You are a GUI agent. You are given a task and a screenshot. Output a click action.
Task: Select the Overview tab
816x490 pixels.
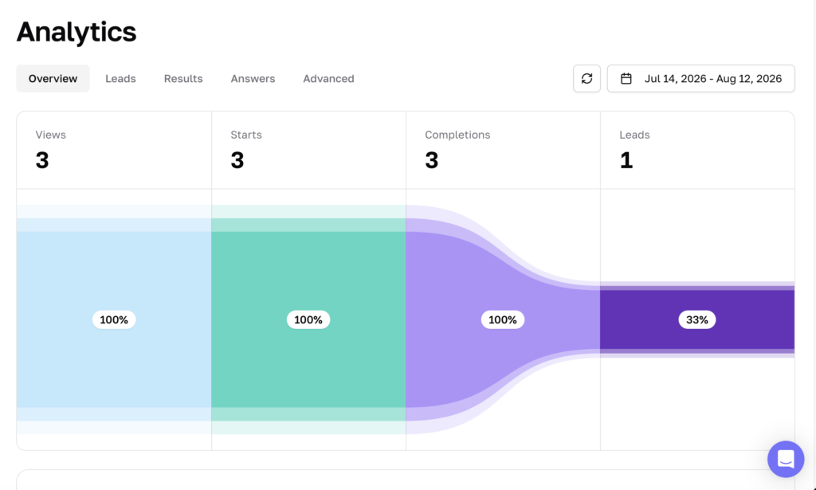pos(53,79)
